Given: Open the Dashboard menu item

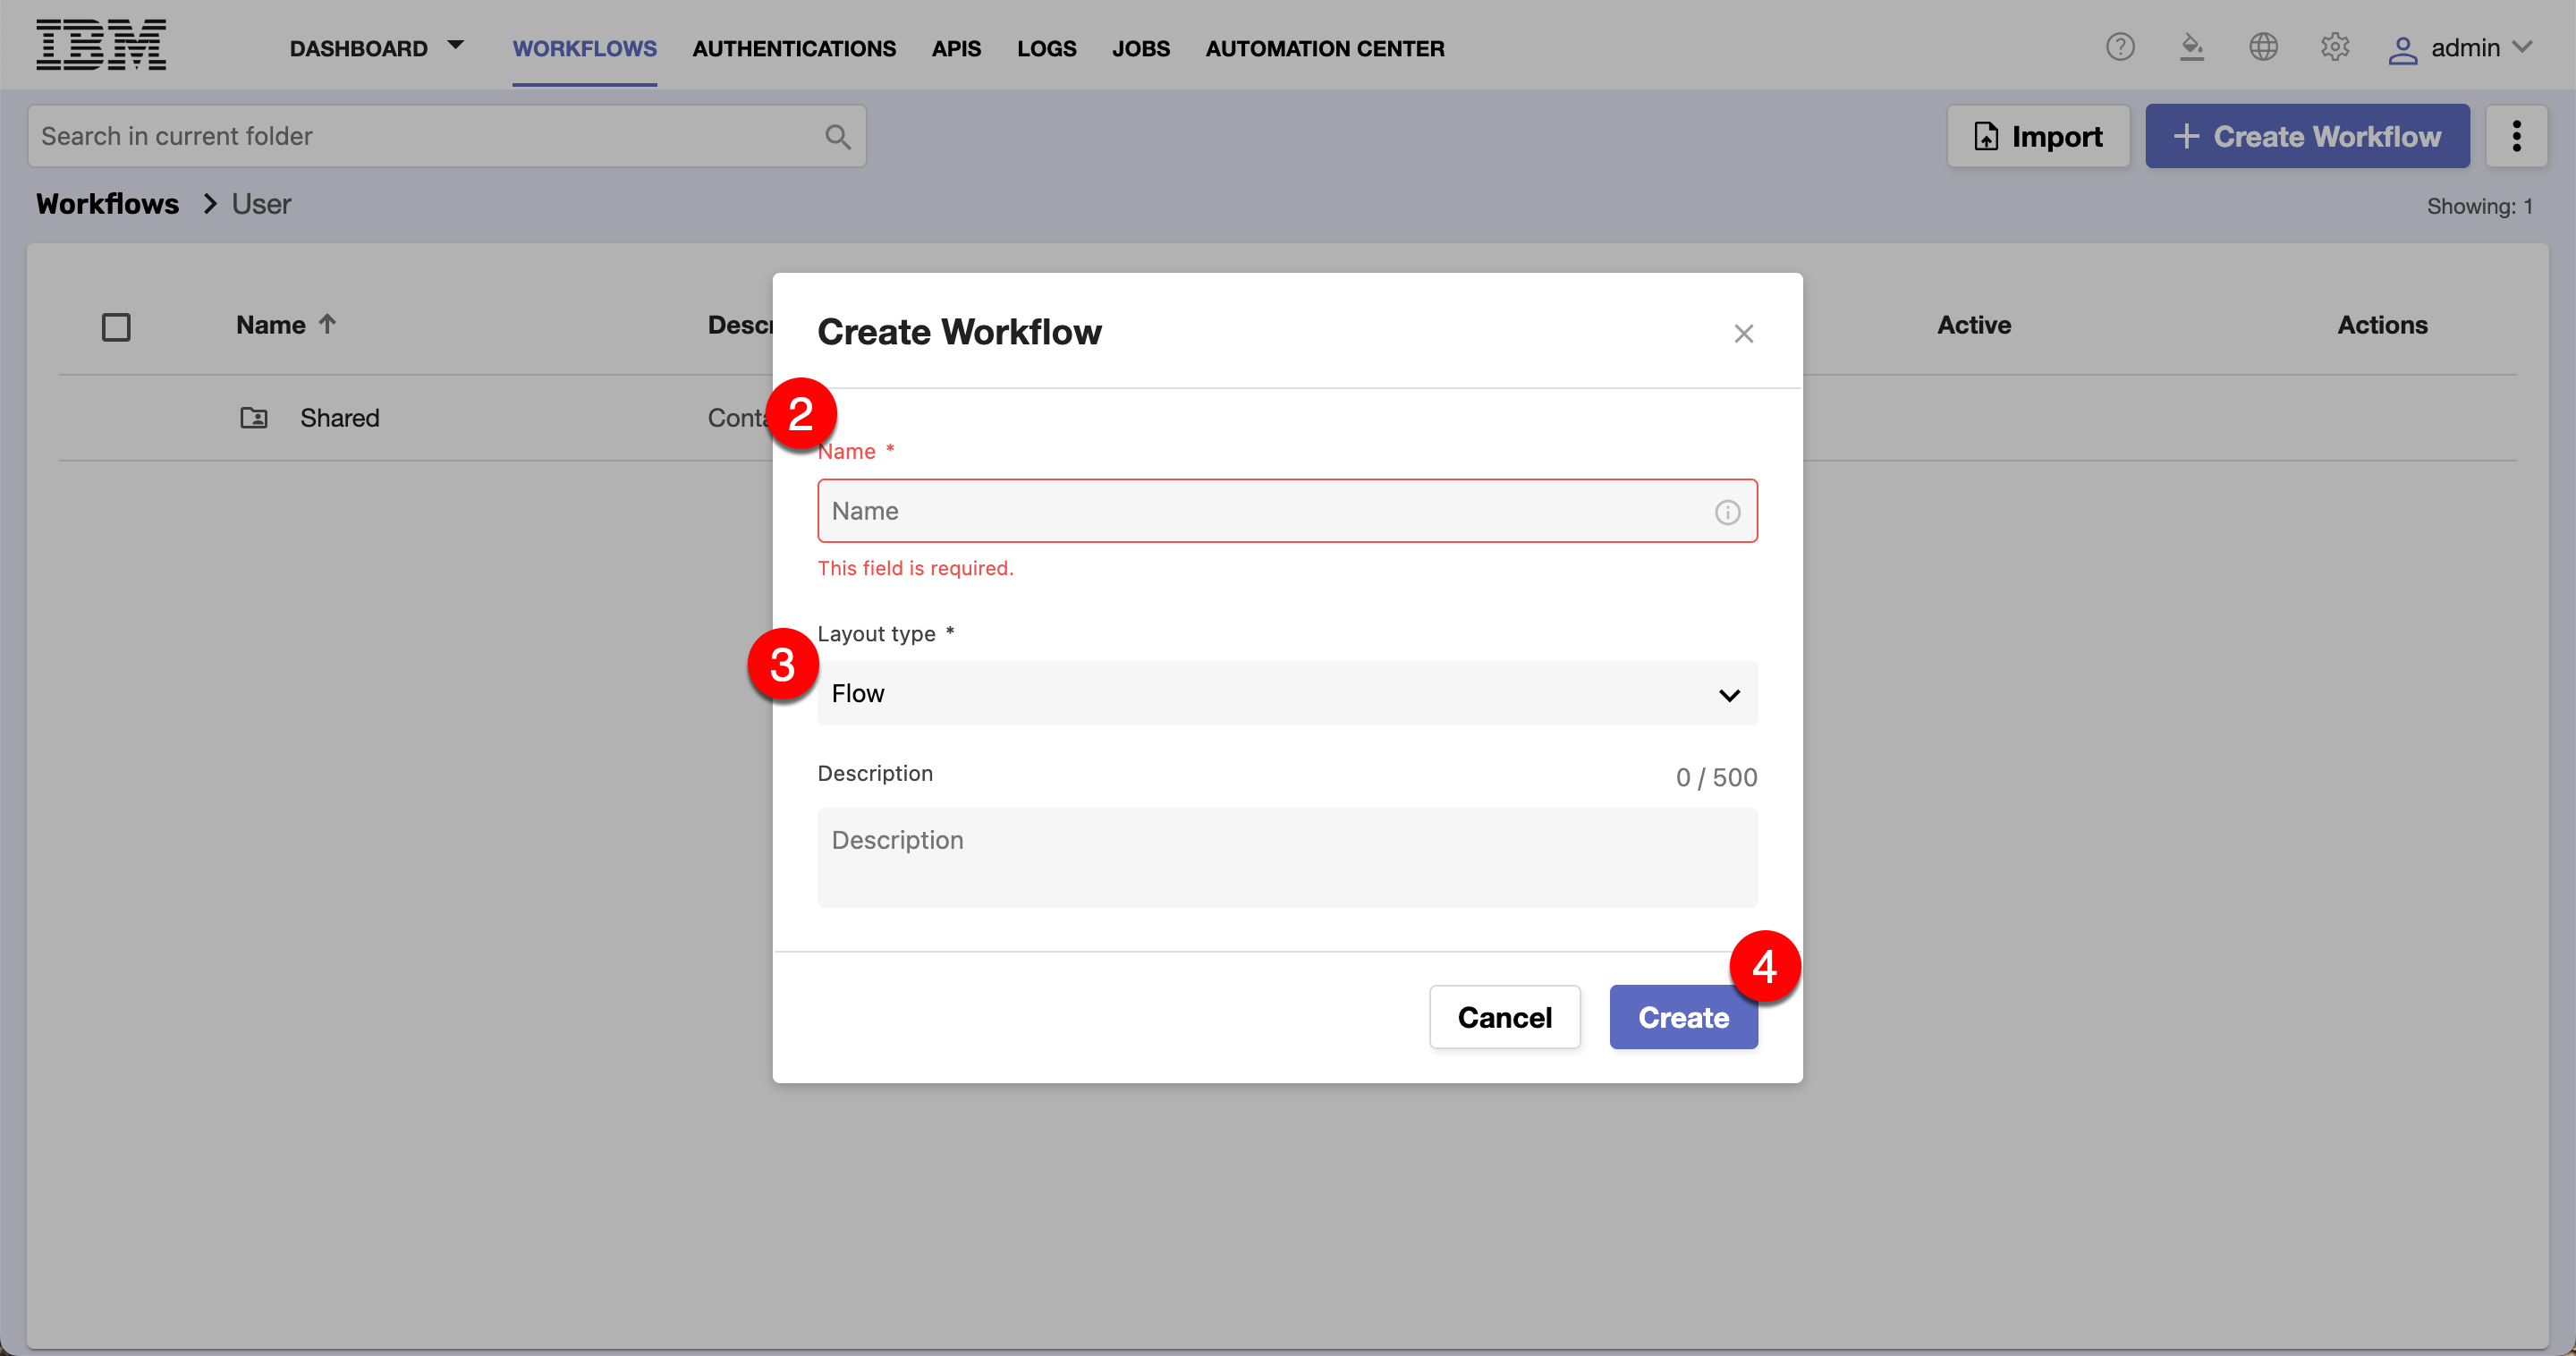Looking at the screenshot, I should (x=358, y=48).
